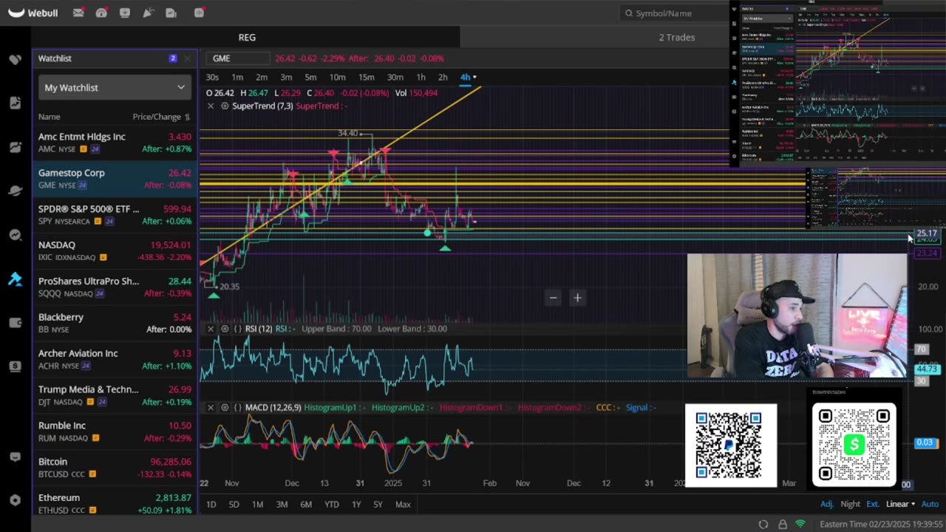This screenshot has width=946, height=532.
Task: Click the lock icon in status bar
Action: 783,524
